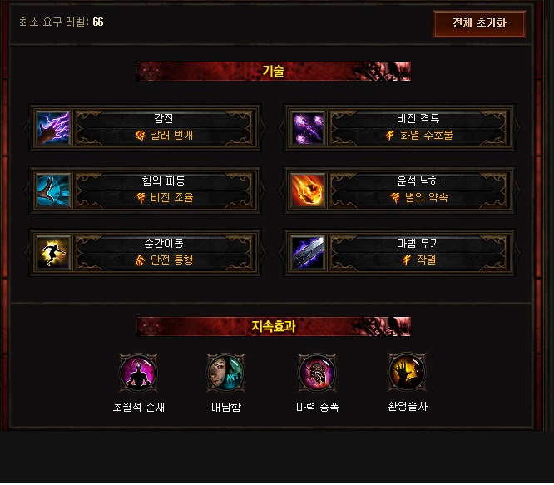Click the 힘의 파동 blue wave icon
Screen dimensions: 554x485
coord(53,191)
